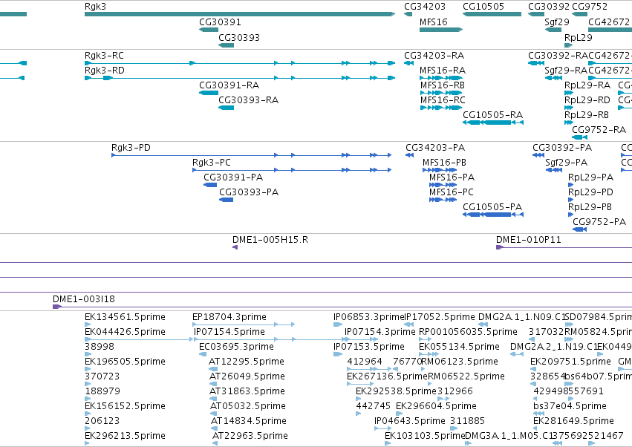Click the MFS16-RC transcript label
Screen dimensions: 632x447
point(443,100)
